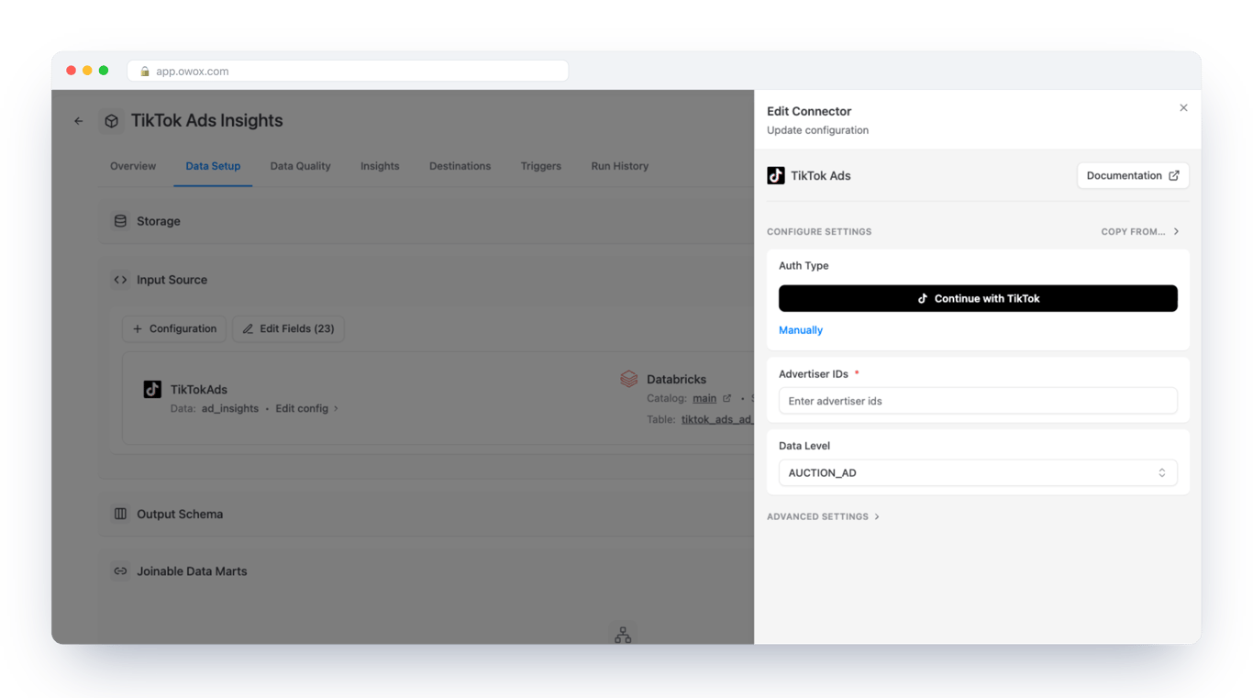
Task: Click the hierarchy diagram icon at the bottom
Action: [623, 634]
